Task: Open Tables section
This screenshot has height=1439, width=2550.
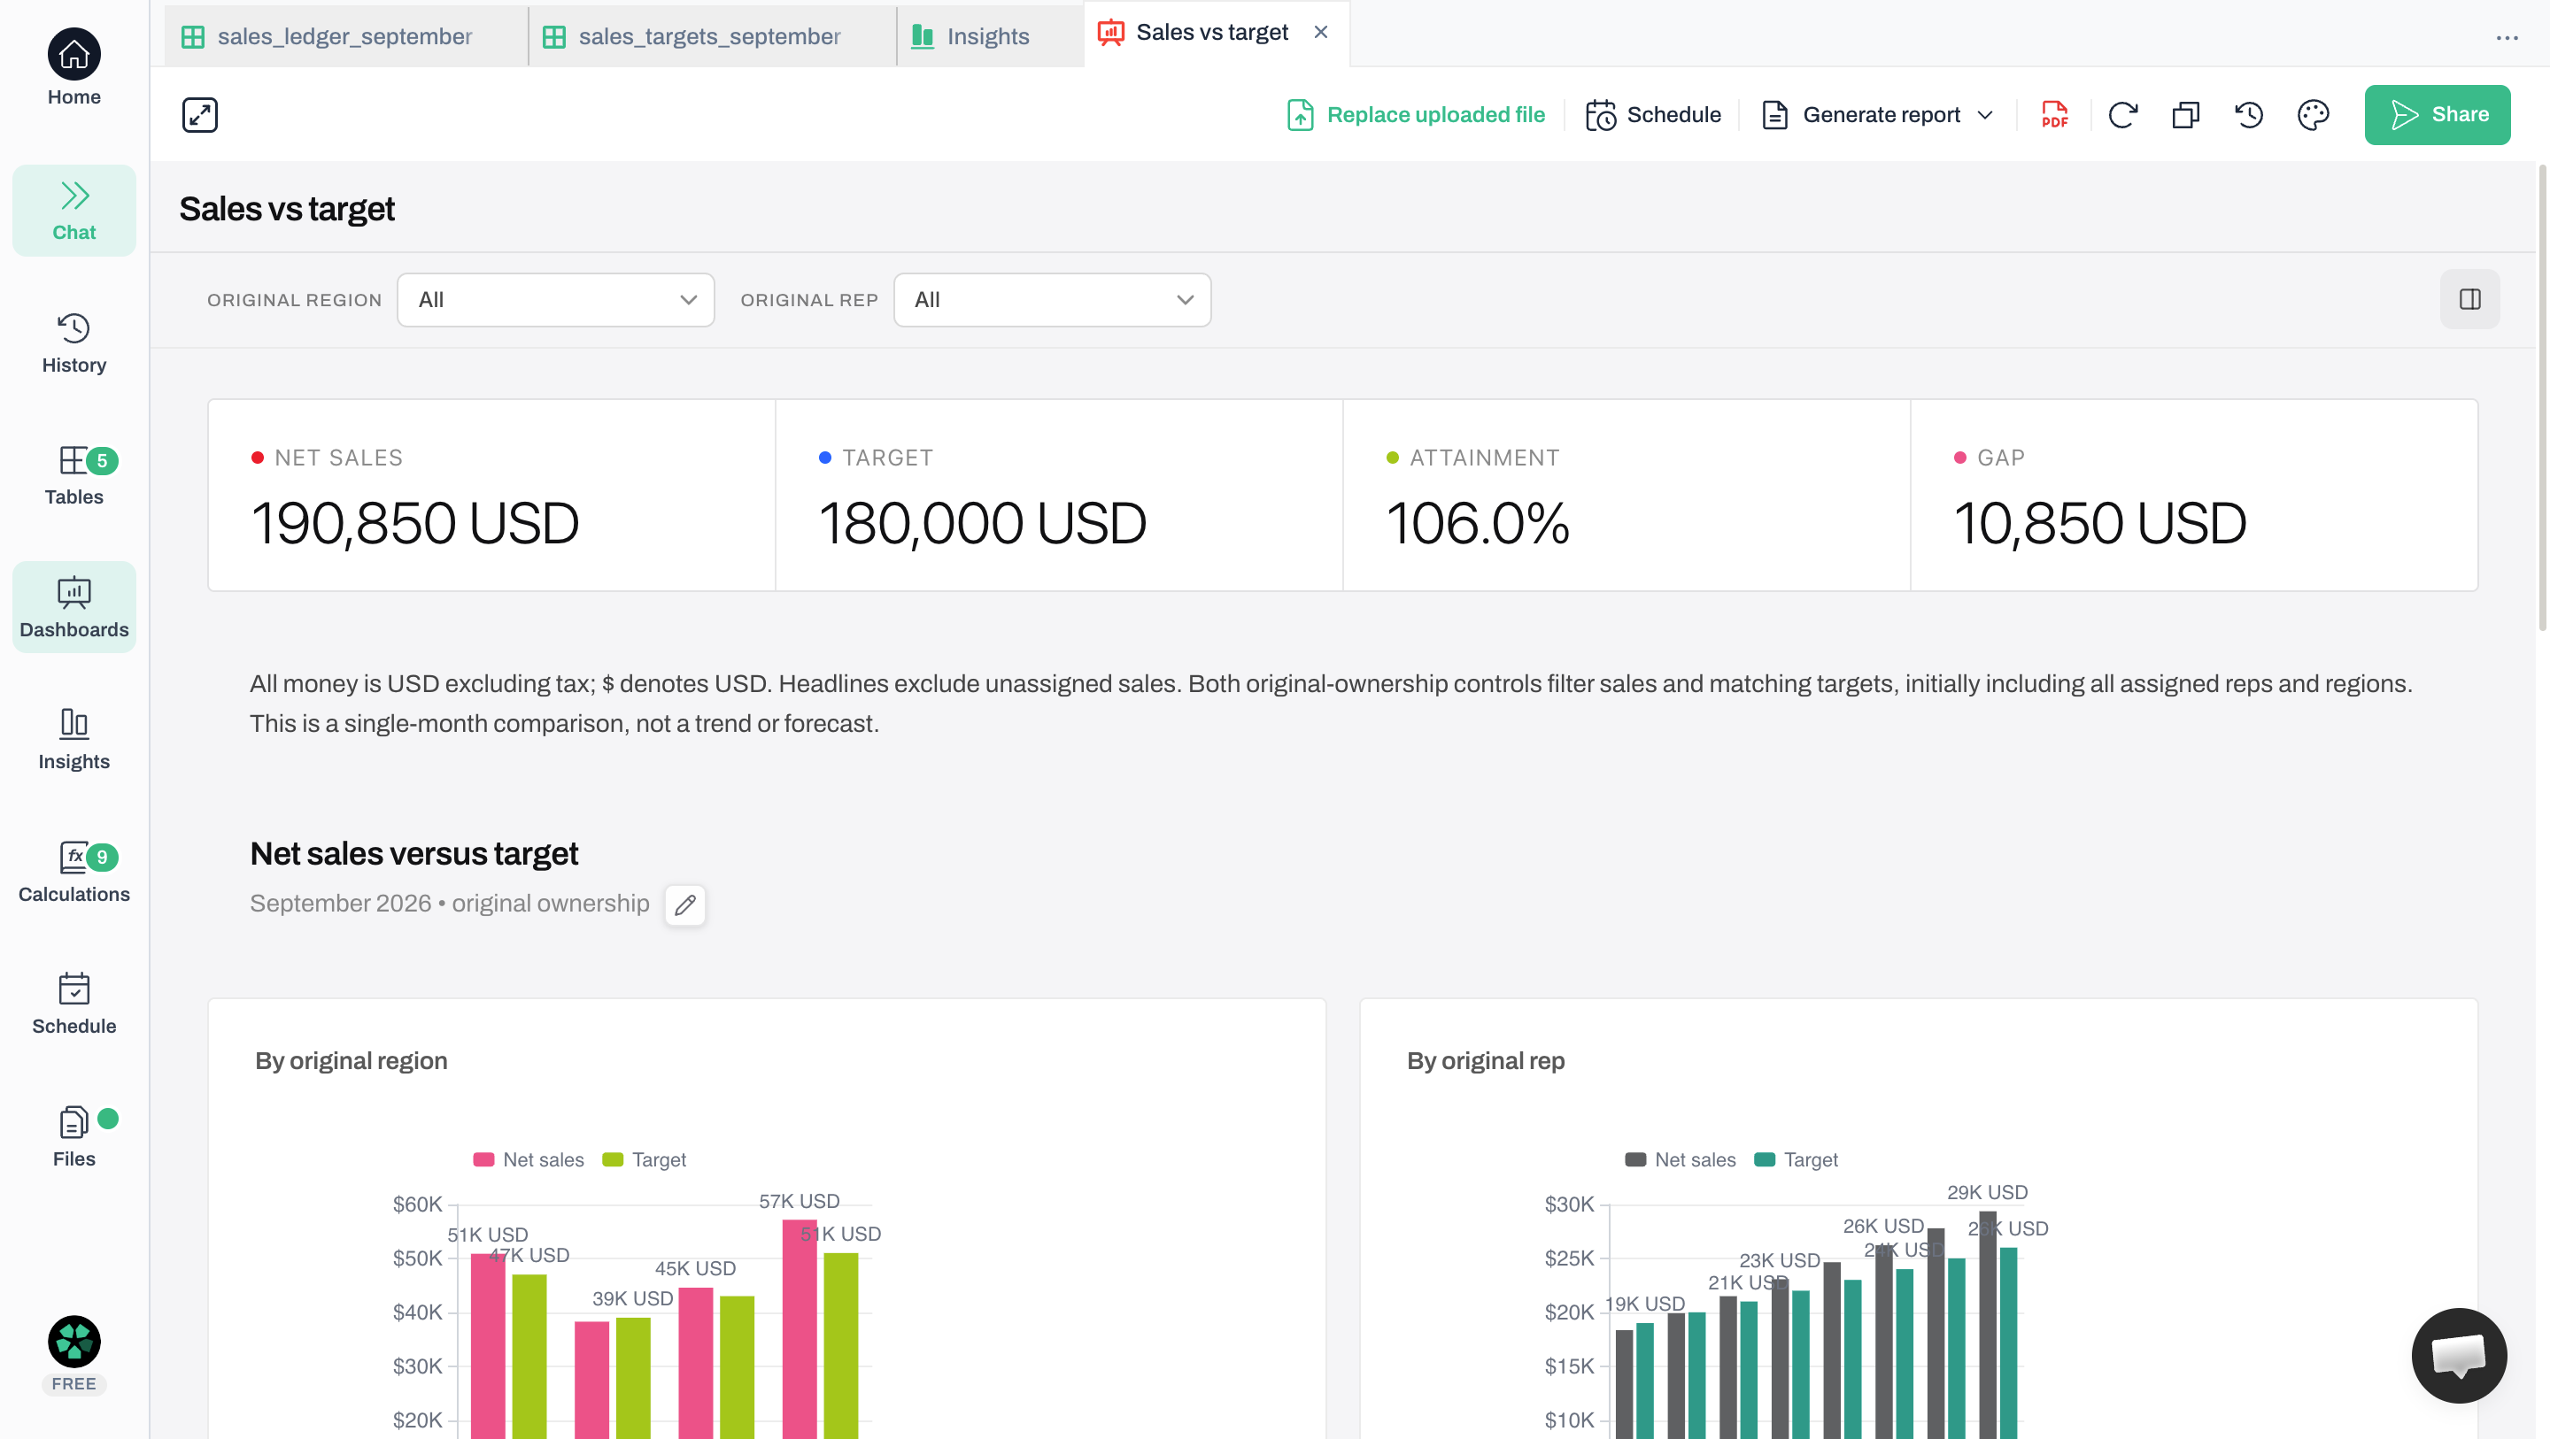Action: coord(74,475)
